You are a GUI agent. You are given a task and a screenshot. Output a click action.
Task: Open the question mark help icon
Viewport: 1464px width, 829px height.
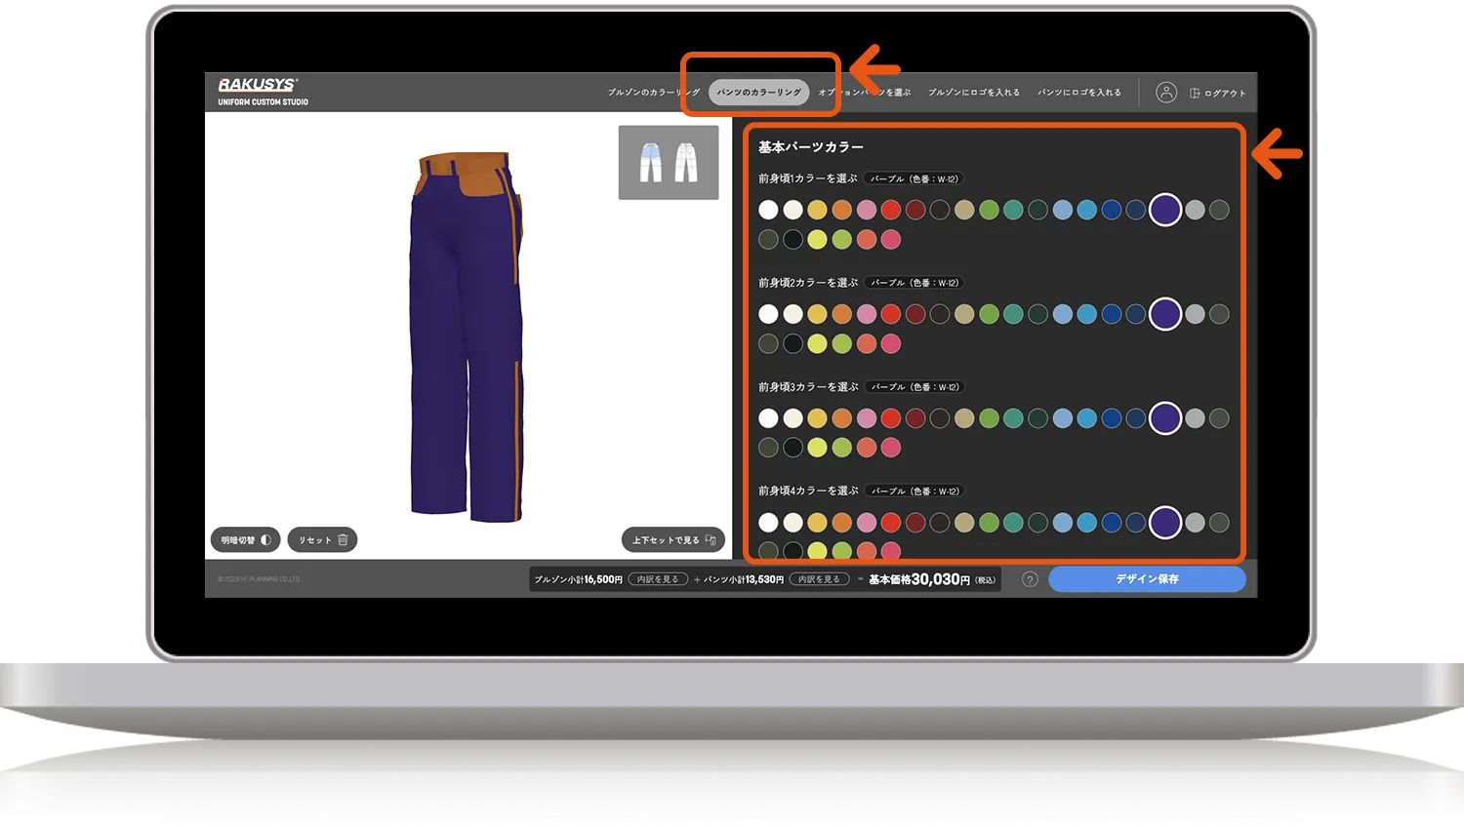(x=1030, y=579)
